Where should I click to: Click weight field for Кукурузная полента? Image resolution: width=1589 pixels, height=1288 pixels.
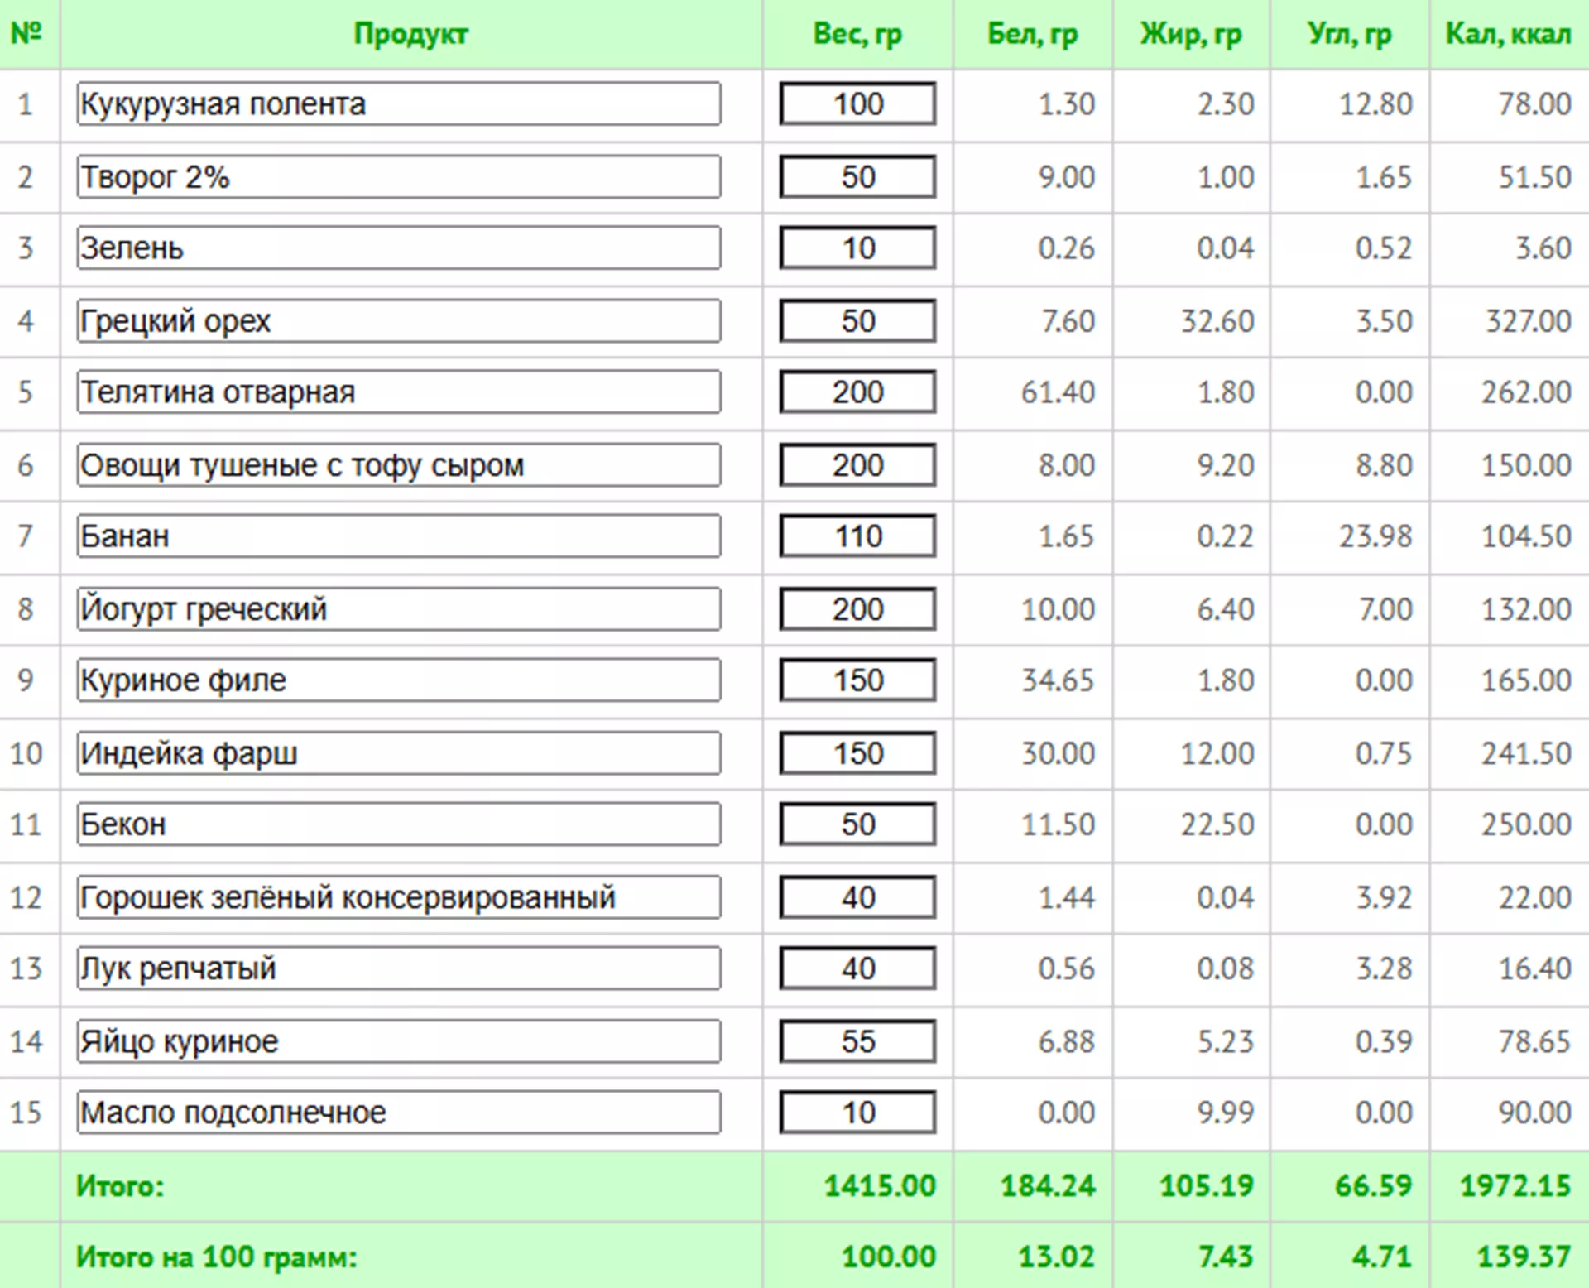click(857, 104)
